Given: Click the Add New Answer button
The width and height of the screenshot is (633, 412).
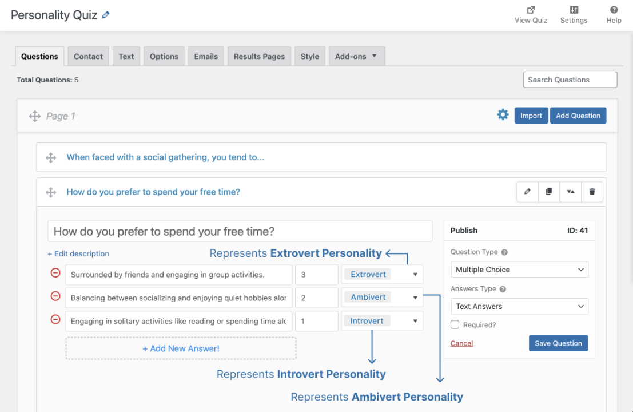Looking at the screenshot, I should point(181,348).
